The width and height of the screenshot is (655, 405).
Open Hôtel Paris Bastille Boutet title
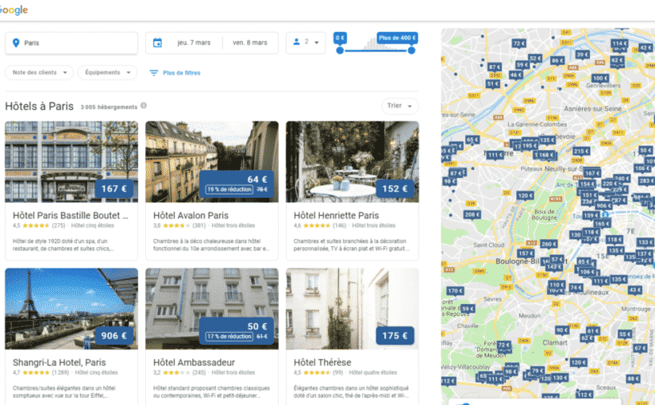coord(71,215)
